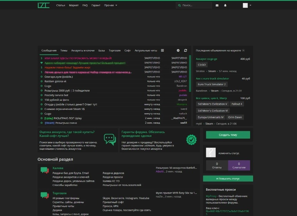Click the Халява section chat icon
The height and width of the screenshot is (216, 297).
click(x=45, y=170)
